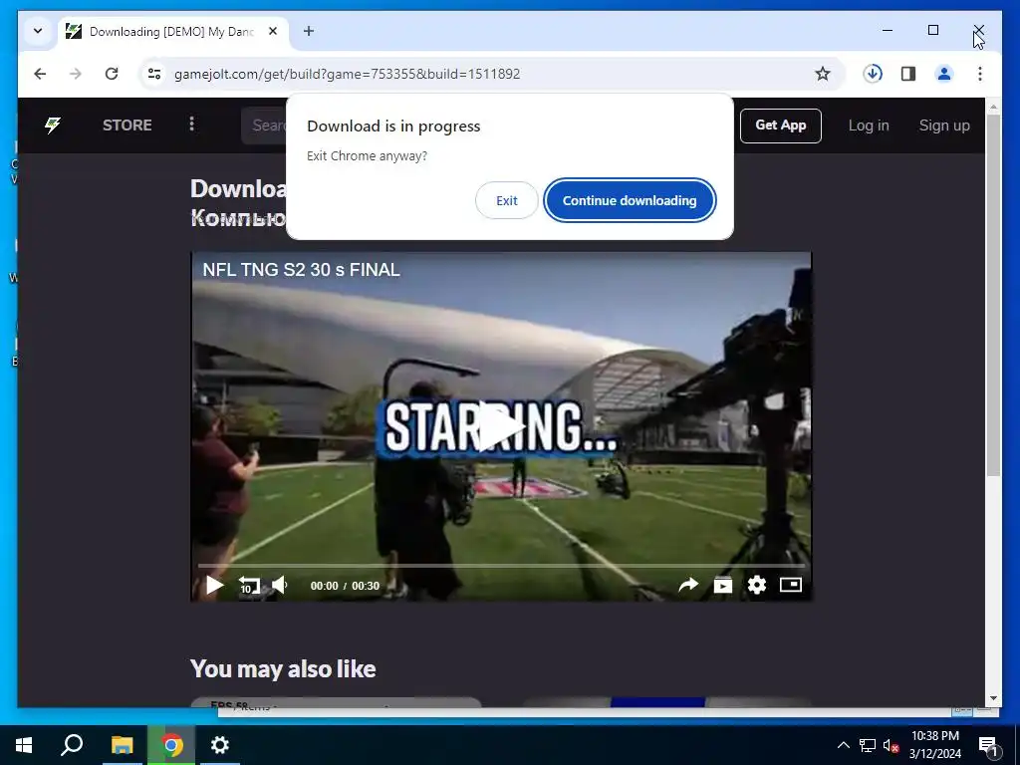
Task: Reload the Game Jolt page
Action: tap(112, 74)
